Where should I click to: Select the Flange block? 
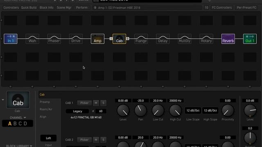click(141, 39)
